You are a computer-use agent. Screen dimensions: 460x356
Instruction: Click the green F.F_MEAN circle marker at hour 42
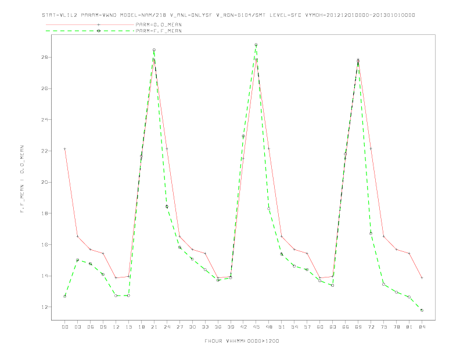tap(243, 136)
